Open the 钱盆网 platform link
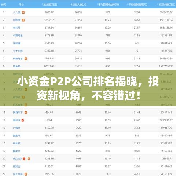The image size is (176, 176). click(x=16, y=143)
